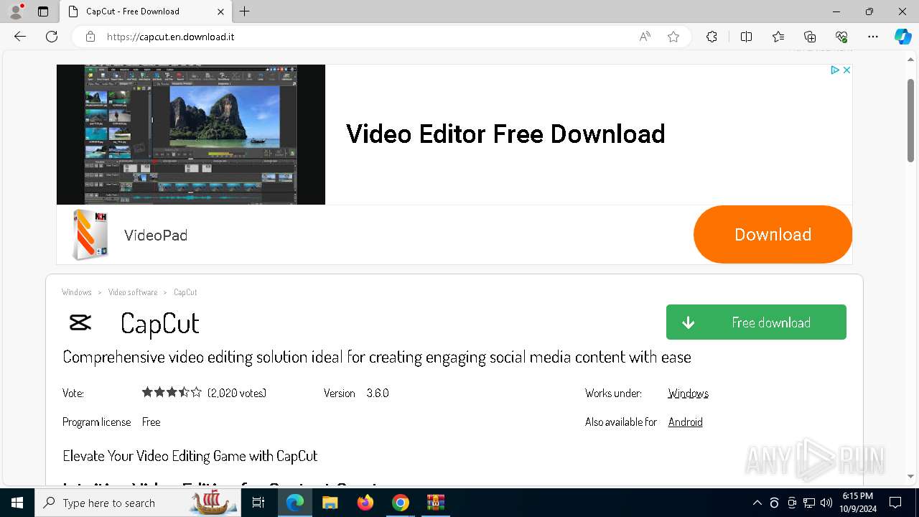Click the CapCut breadcrumb link
The image size is (919, 517).
tap(185, 292)
